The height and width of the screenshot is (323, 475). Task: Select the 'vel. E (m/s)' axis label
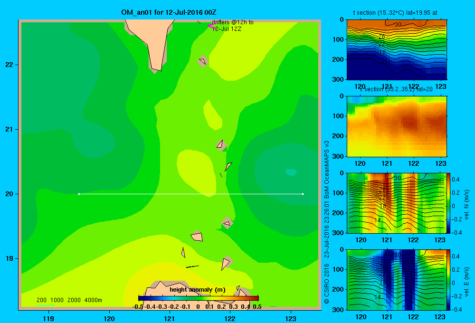466,282
